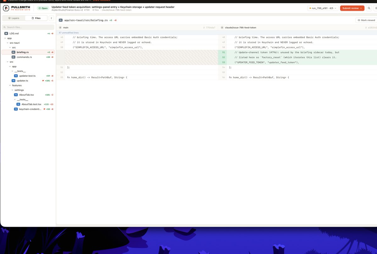Click the commit hash 7754da7
The height and width of the screenshot is (254, 377).
click(x=210, y=28)
